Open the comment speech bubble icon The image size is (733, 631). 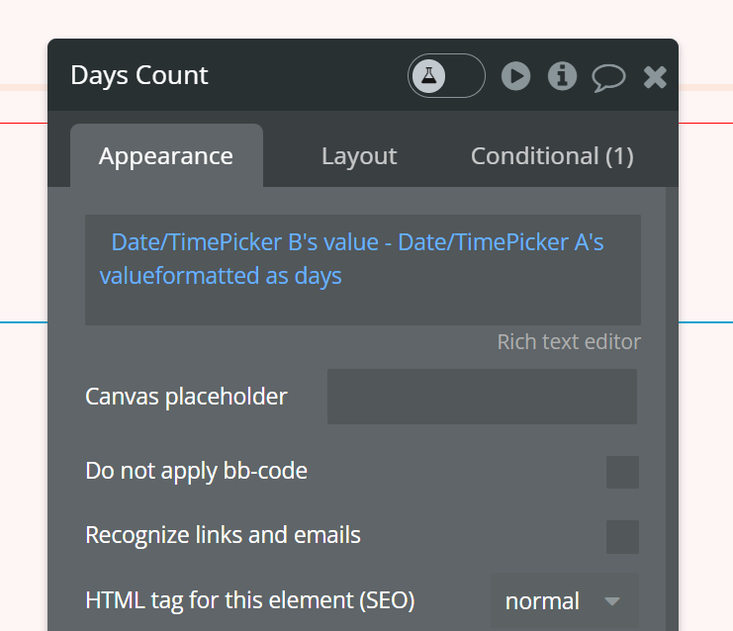(608, 77)
